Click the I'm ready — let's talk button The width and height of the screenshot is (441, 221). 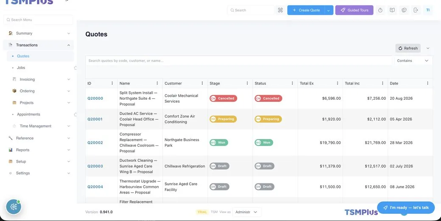(x=406, y=207)
